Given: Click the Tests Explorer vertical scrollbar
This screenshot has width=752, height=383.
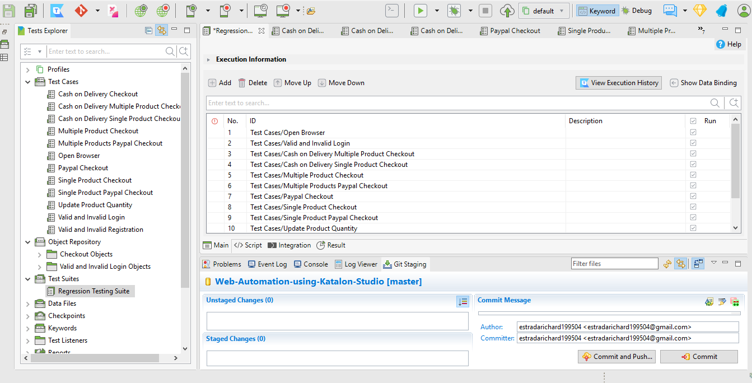Looking at the screenshot, I should (x=186, y=180).
